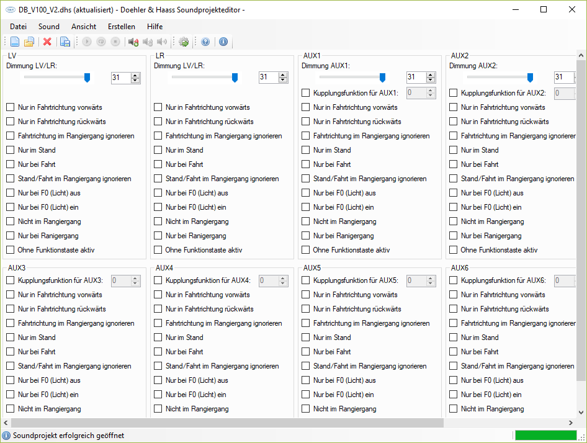This screenshot has width=587, height=443.
Task: Click the greyed speaker volume icon
Action: (162, 42)
